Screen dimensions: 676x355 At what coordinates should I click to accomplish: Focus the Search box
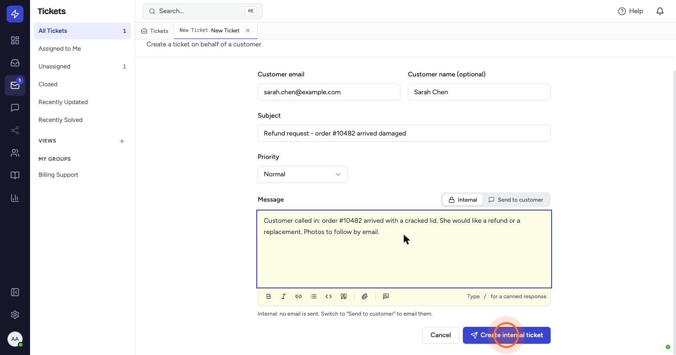tap(203, 11)
